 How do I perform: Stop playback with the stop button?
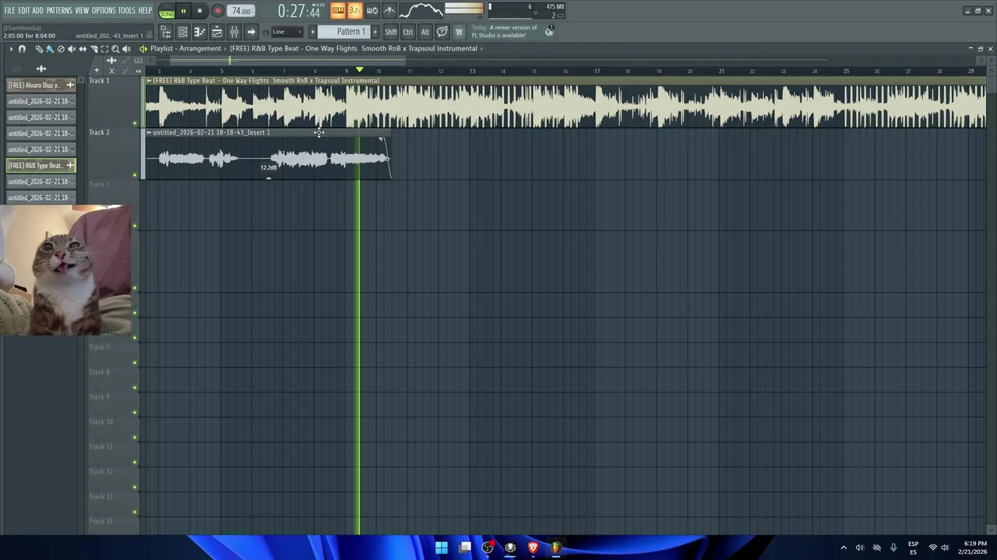pos(199,11)
